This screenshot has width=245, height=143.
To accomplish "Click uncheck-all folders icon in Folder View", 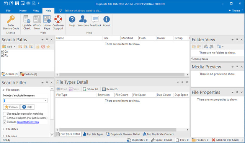I will click(x=199, y=47).
